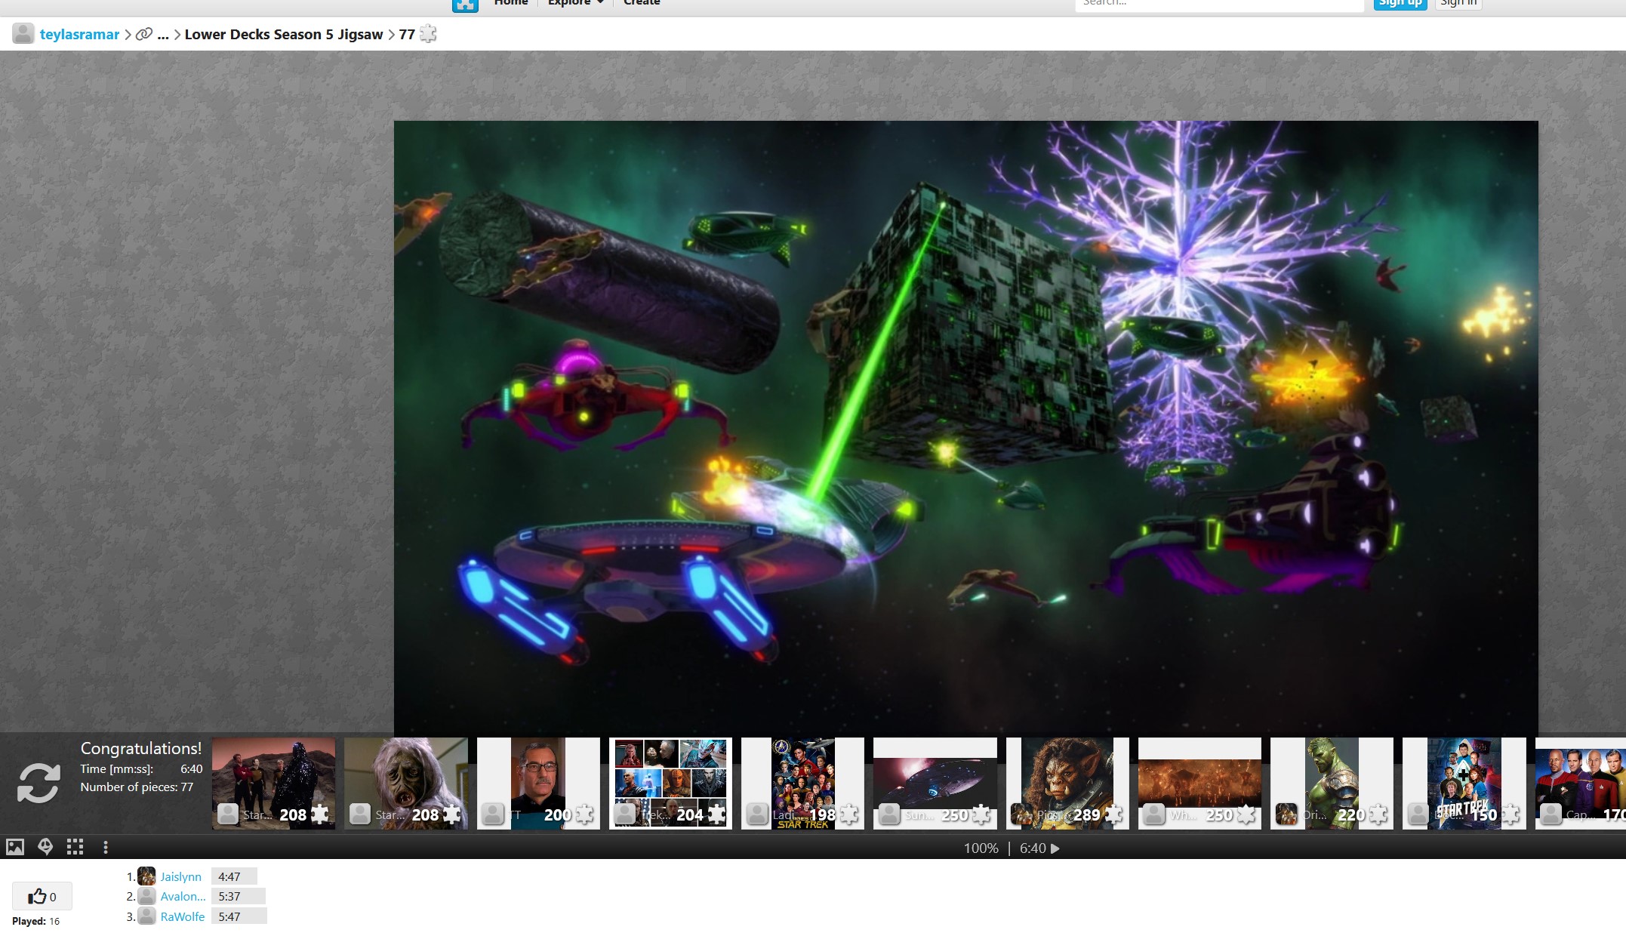The image size is (1626, 933).
Task: Open the Create menu item
Action: click(x=642, y=3)
